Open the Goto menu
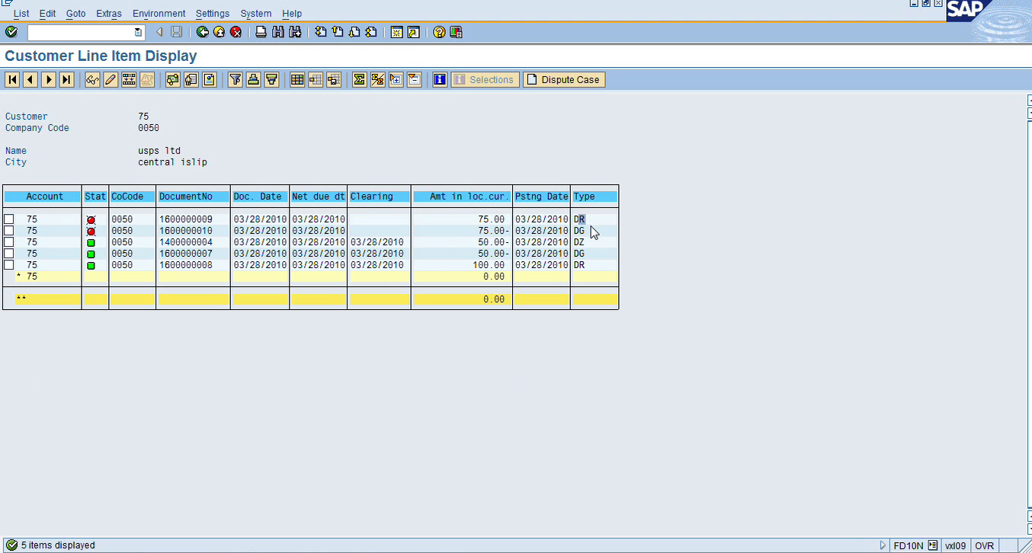 tap(75, 14)
